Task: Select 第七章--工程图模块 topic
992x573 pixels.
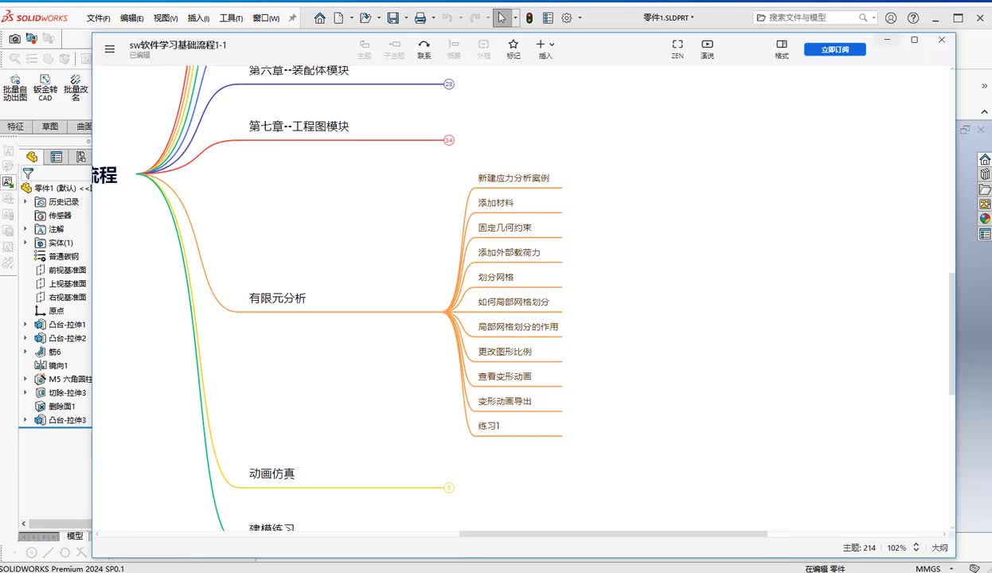Action: [299, 126]
